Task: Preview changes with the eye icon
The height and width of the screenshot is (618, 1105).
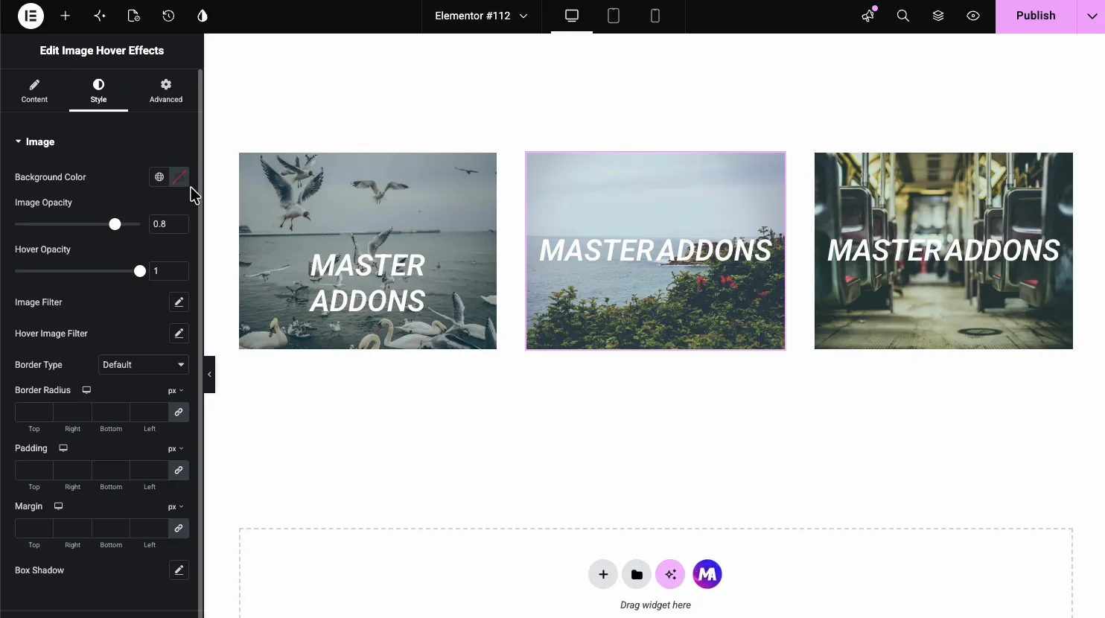Action: pos(973,16)
